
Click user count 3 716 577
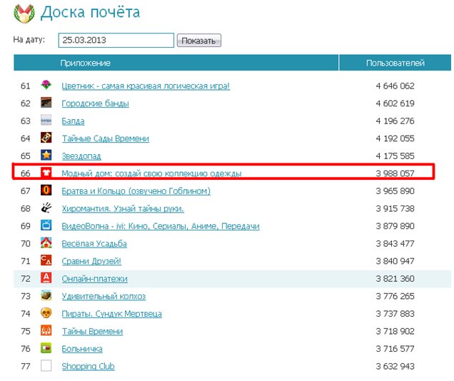point(395,349)
